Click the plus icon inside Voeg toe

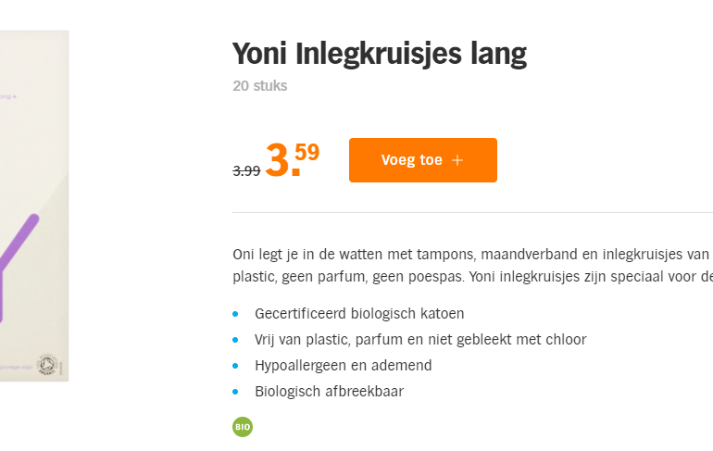pos(457,160)
